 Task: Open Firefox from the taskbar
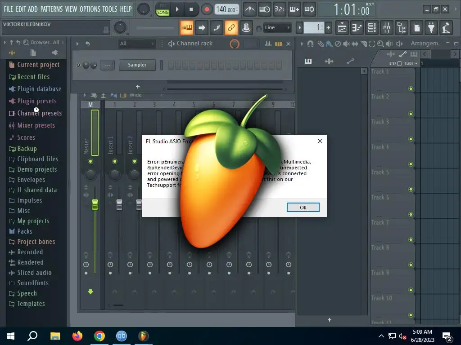[x=77, y=336]
